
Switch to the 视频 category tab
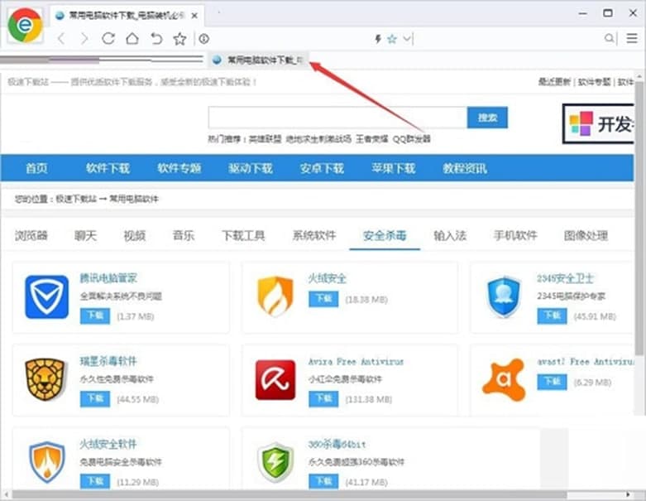[135, 235]
